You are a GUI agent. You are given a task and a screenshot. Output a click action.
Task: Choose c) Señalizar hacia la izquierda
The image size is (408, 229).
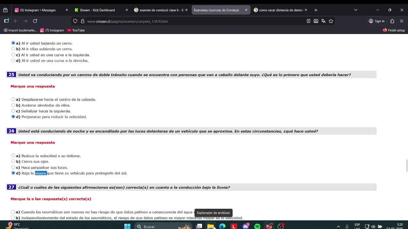(13, 111)
